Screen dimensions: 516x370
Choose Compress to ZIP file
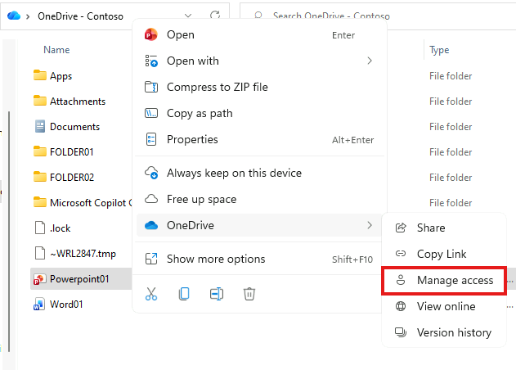[260, 87]
